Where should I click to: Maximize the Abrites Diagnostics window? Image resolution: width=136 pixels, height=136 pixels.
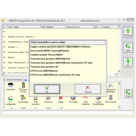coord(124,20)
